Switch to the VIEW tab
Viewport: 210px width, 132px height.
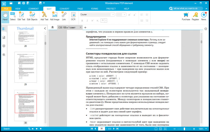pos(18,9)
